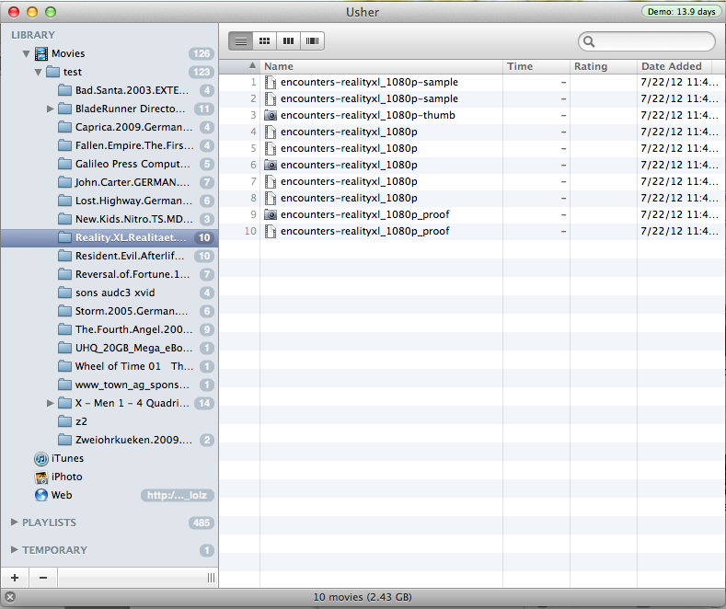The height and width of the screenshot is (609, 726).
Task: Focus the search input field
Action: pyautogui.click(x=647, y=41)
